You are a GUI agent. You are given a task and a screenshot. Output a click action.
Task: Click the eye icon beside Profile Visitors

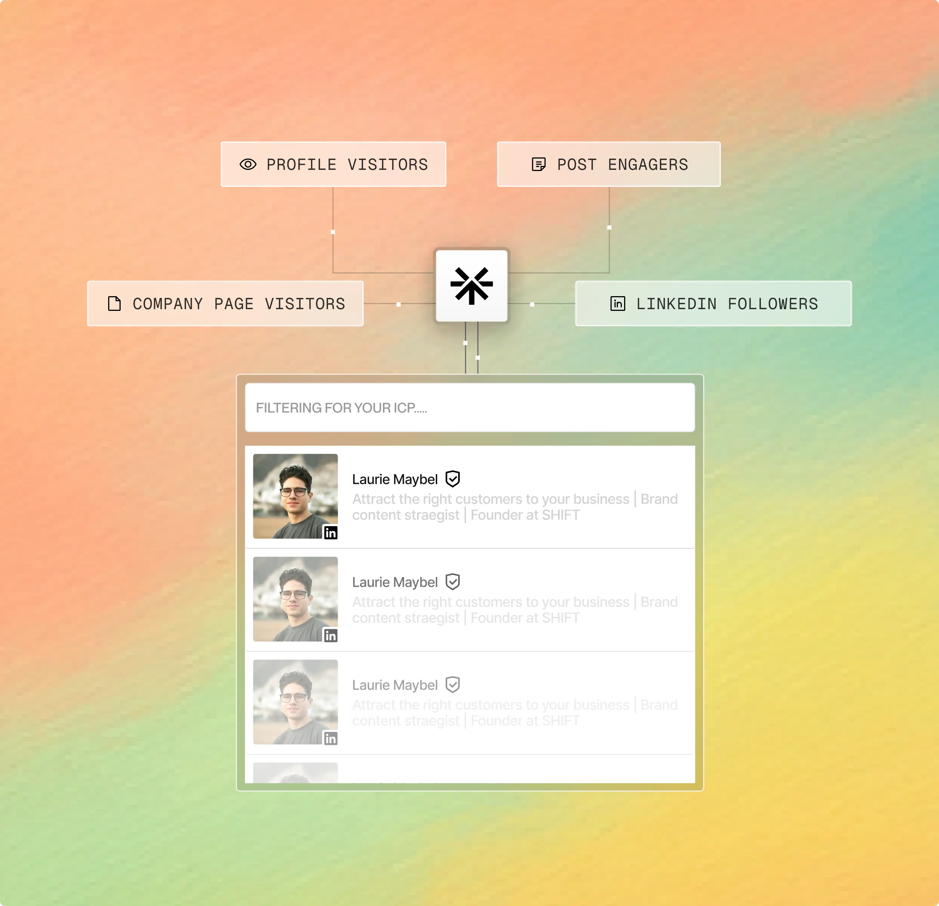pyautogui.click(x=248, y=164)
